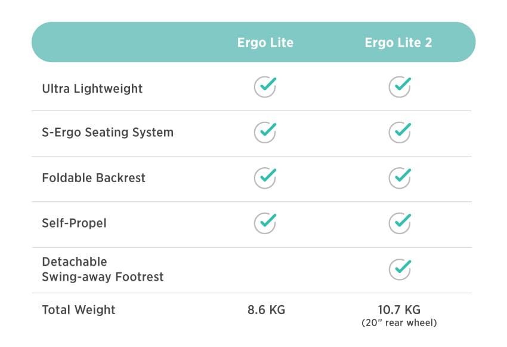The height and width of the screenshot is (347, 507).
Task: Select Ergo Lite Self-Propel checkmark
Action: [x=265, y=223]
